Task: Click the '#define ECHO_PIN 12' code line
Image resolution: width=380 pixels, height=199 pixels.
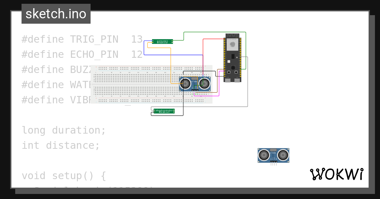Action: click(x=82, y=55)
